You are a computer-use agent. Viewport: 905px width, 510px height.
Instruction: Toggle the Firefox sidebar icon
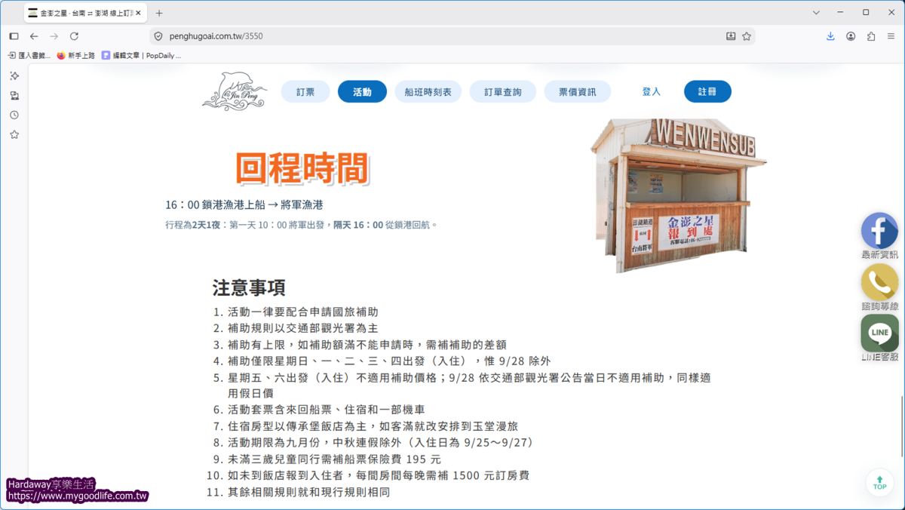(x=14, y=36)
